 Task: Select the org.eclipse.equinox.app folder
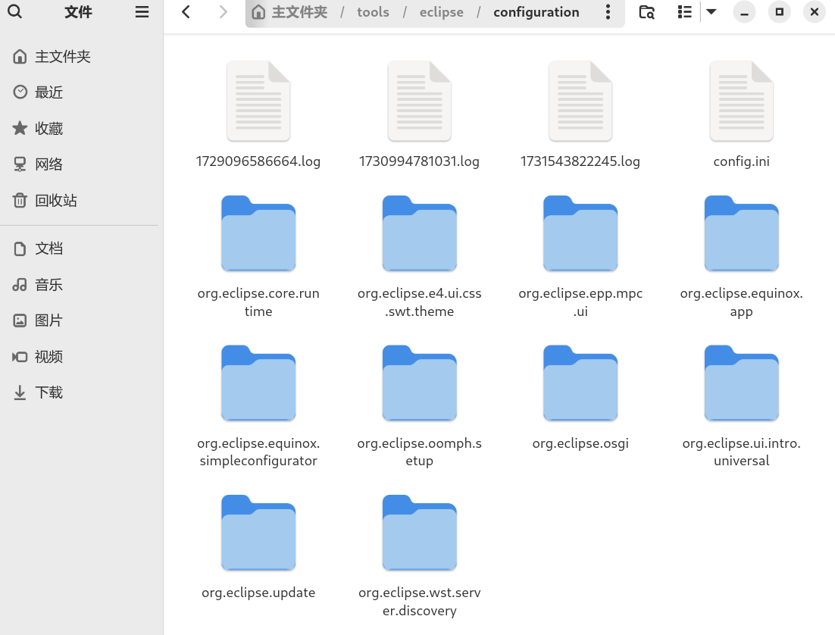[x=741, y=233]
